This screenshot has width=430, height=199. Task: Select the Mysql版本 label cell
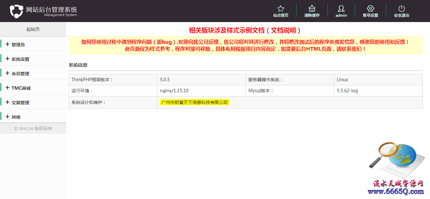pyautogui.click(x=290, y=91)
